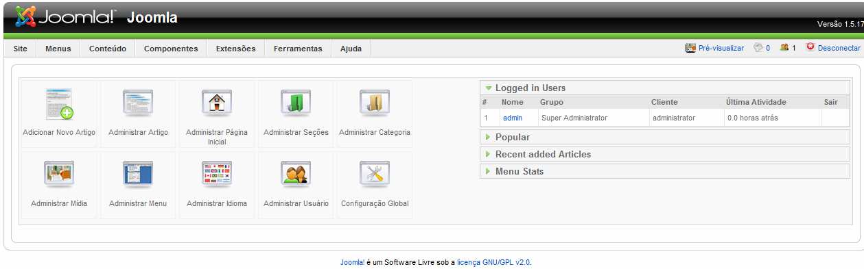The image size is (864, 269).
Task: Expand the Recent added Articles panel
Action: pyautogui.click(x=665, y=154)
